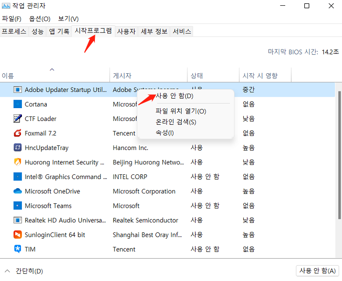Open the 파일(F) menu
The height and width of the screenshot is (281, 342).
point(11,19)
